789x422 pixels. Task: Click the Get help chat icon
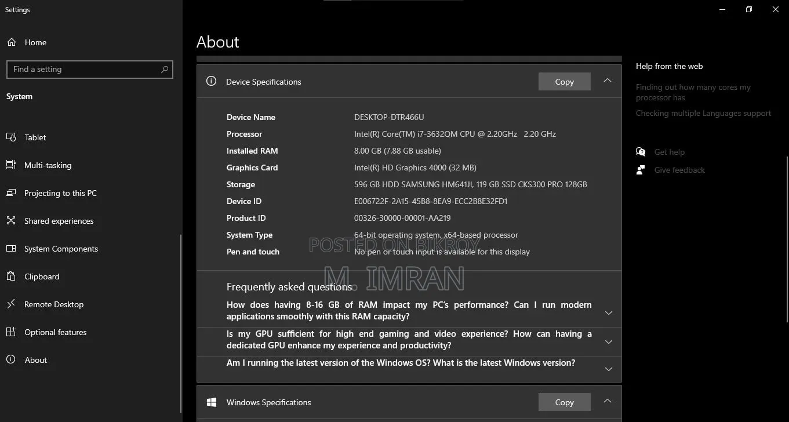[641, 152]
